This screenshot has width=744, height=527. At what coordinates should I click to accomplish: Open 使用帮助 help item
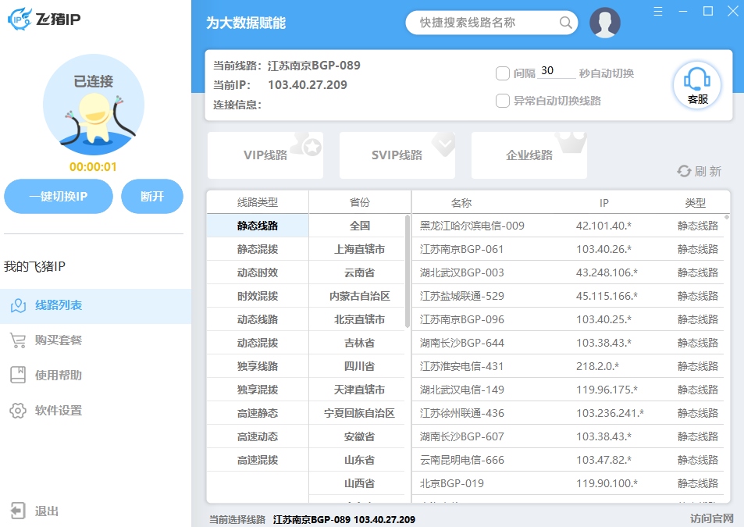point(59,376)
